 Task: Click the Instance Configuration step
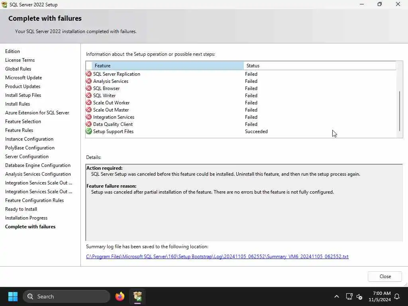pos(29,139)
